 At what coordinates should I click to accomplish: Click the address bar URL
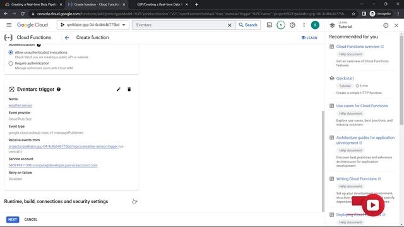click(x=191, y=14)
